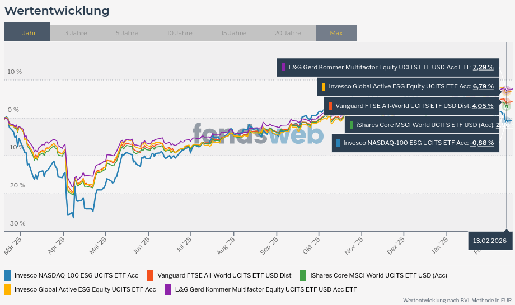Click the Jul '25 axis label

184,245
